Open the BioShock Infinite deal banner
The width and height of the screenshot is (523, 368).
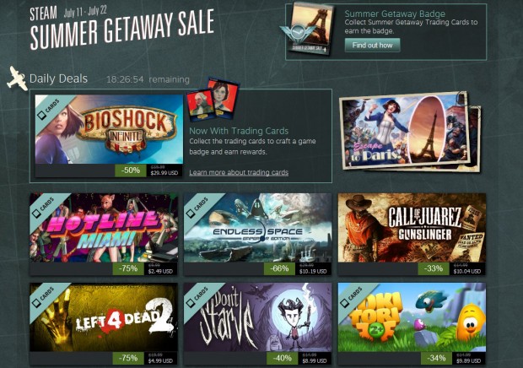pos(109,129)
